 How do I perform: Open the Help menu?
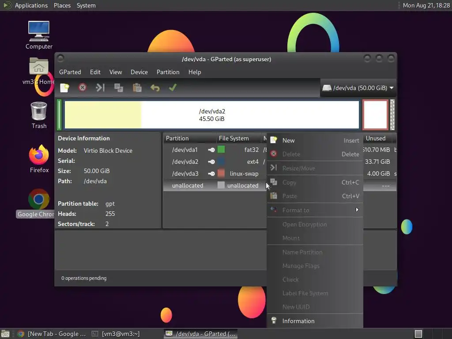tap(195, 72)
